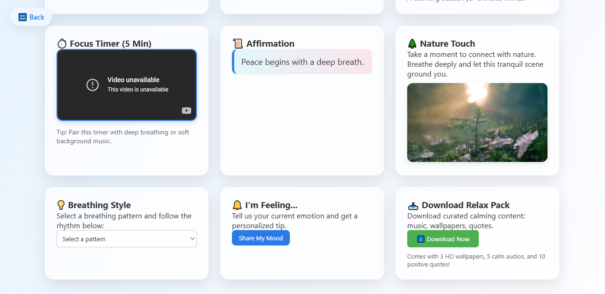Click the stopwatch icon beside Focus Timer
This screenshot has width=605, height=294.
coord(62,44)
